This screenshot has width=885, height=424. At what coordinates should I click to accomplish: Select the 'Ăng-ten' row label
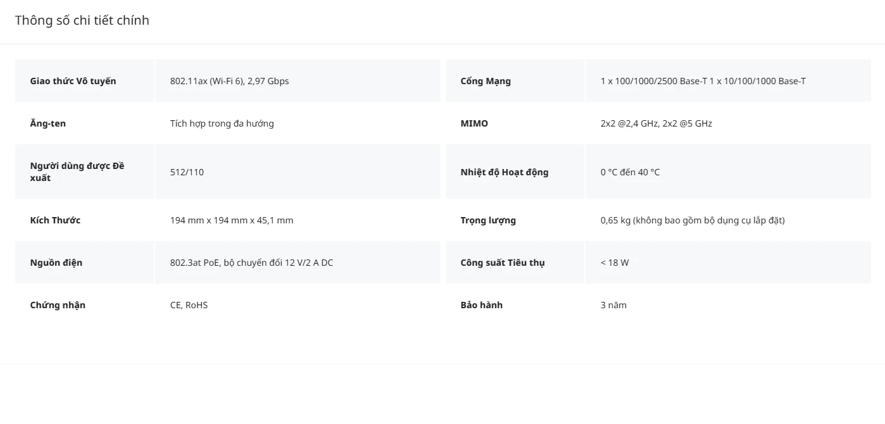pos(48,123)
